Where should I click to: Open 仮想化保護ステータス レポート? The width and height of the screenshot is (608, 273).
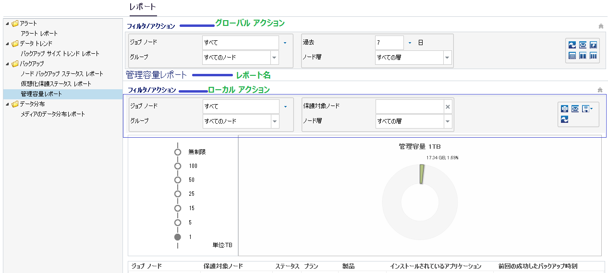[x=56, y=84]
